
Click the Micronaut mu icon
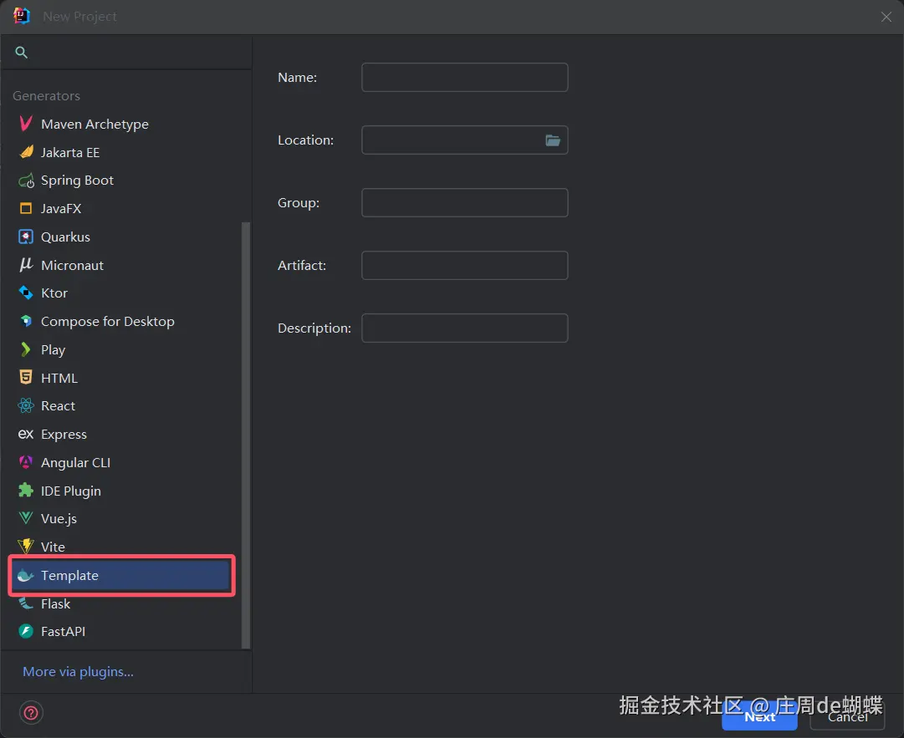tap(26, 265)
